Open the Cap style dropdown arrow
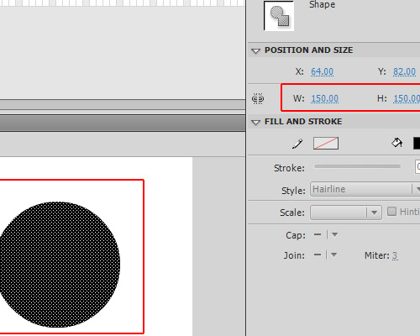Image resolution: width=420 pixels, height=336 pixels. click(x=334, y=234)
